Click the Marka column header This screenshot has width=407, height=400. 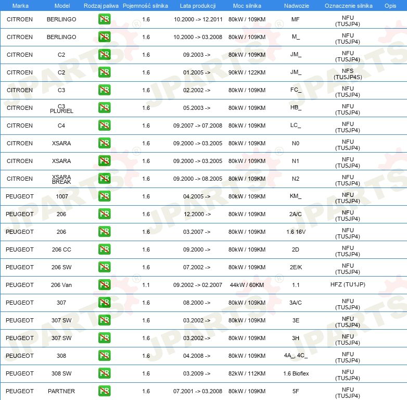click(x=20, y=6)
